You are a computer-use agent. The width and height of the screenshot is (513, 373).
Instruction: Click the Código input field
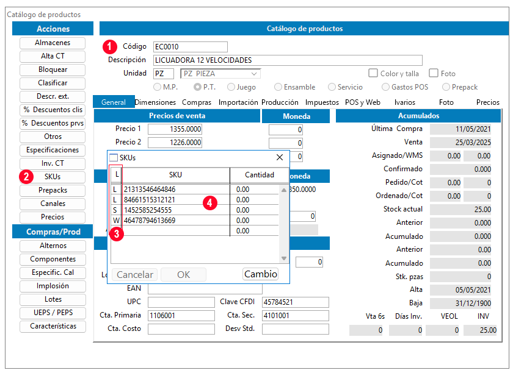191,47
